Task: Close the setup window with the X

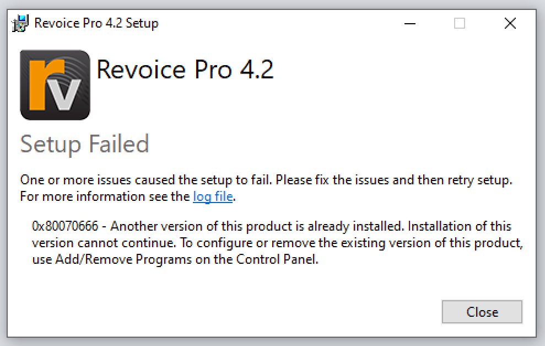Action: (510, 23)
